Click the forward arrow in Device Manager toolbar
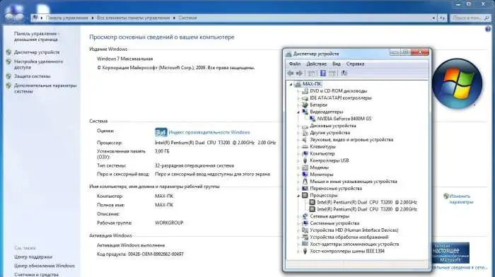Screen dimensions: 495x277 click(x=299, y=73)
